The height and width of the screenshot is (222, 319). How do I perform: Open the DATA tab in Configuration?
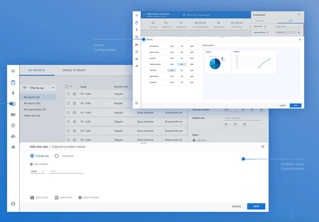[291, 21]
